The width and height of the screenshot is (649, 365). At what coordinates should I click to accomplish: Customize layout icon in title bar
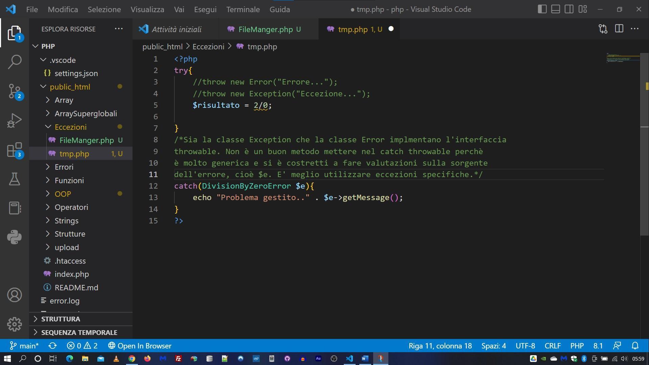(x=583, y=9)
